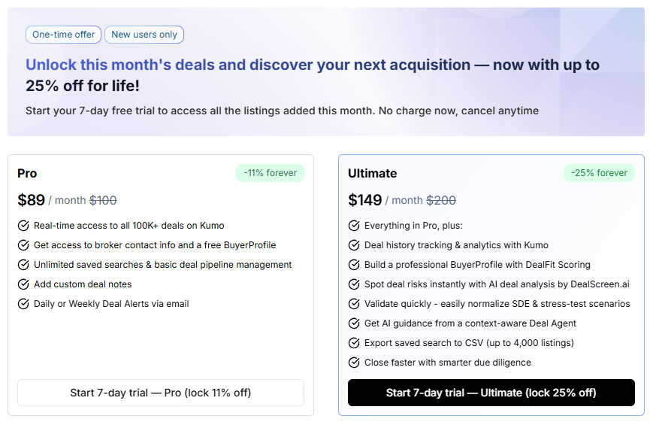The image size is (656, 428).
Task: Click checkmark icon beside Close faster feature
Action: click(x=354, y=363)
